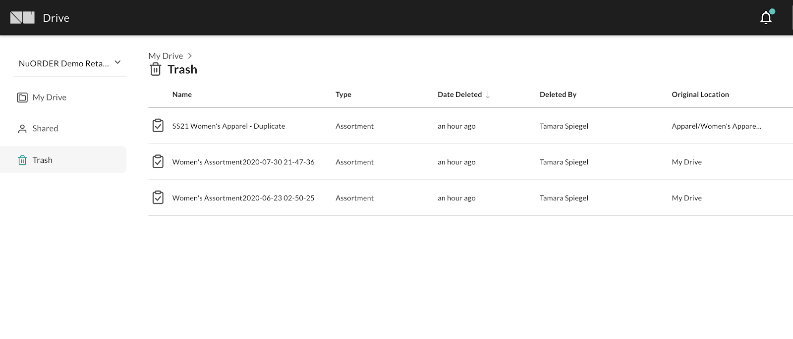
Task: Sort by the Name column header
Action: click(x=182, y=95)
